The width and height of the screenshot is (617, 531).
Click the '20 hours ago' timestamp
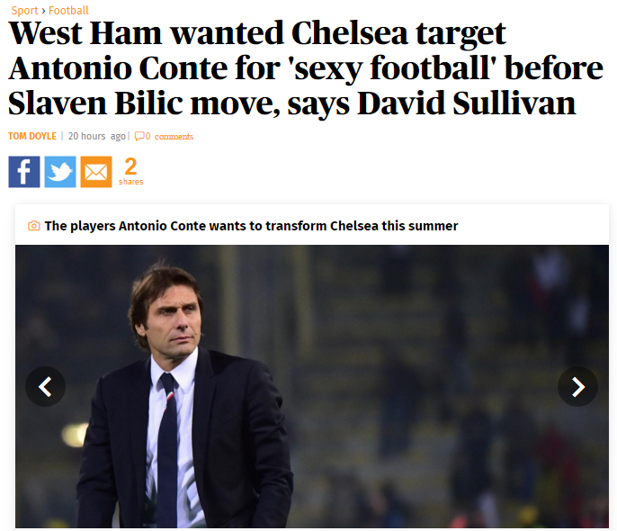[x=97, y=137]
